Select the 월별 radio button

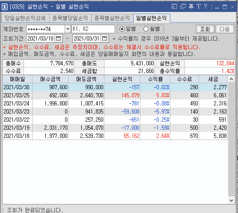pos(146,29)
